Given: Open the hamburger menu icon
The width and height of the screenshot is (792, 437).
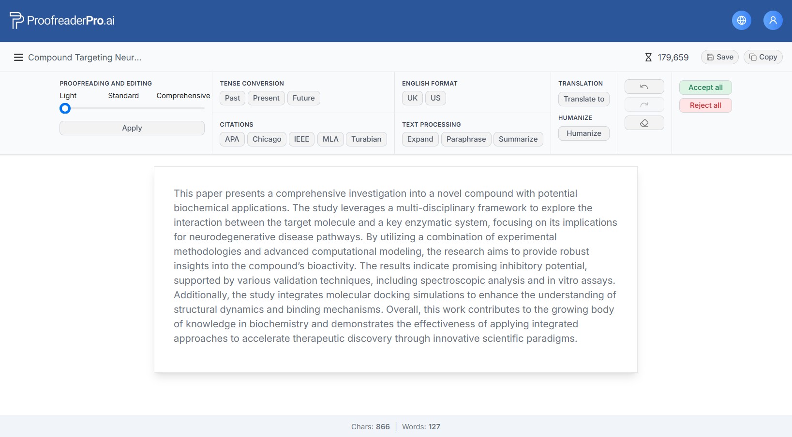Looking at the screenshot, I should [18, 58].
